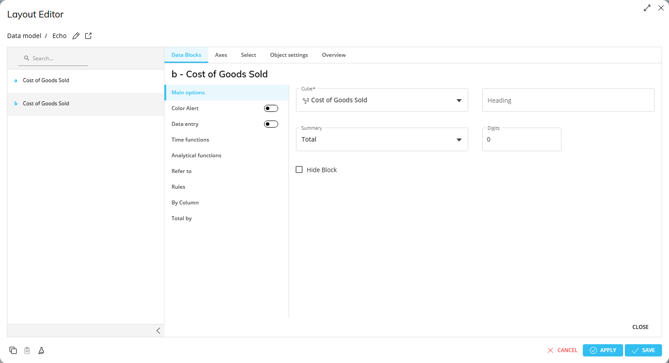669x363 pixels.
Task: Open the Total by section
Action: (226, 218)
